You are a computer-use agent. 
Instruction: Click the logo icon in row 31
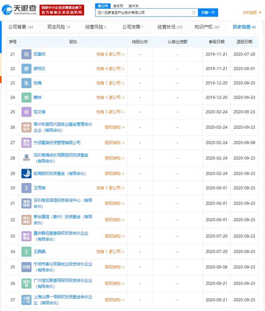(26, 203)
